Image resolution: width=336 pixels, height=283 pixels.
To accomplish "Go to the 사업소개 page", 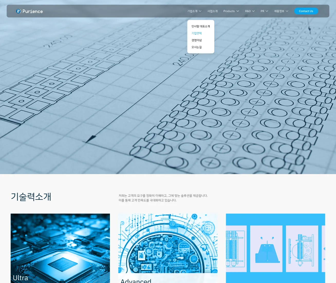I will point(212,11).
